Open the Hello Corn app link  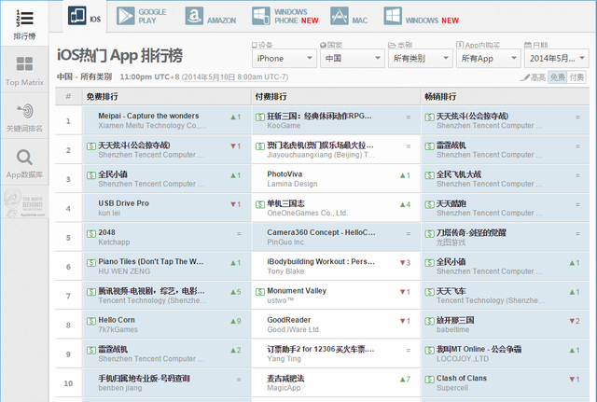pos(117,320)
